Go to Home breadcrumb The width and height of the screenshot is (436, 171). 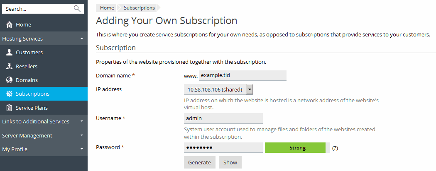click(x=107, y=8)
